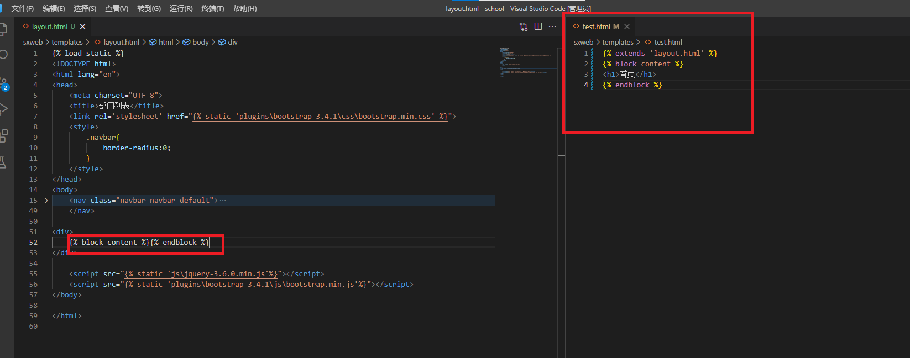Screen dimensions: 910x358
Task: Switch to the layout.html tab
Action: point(49,27)
